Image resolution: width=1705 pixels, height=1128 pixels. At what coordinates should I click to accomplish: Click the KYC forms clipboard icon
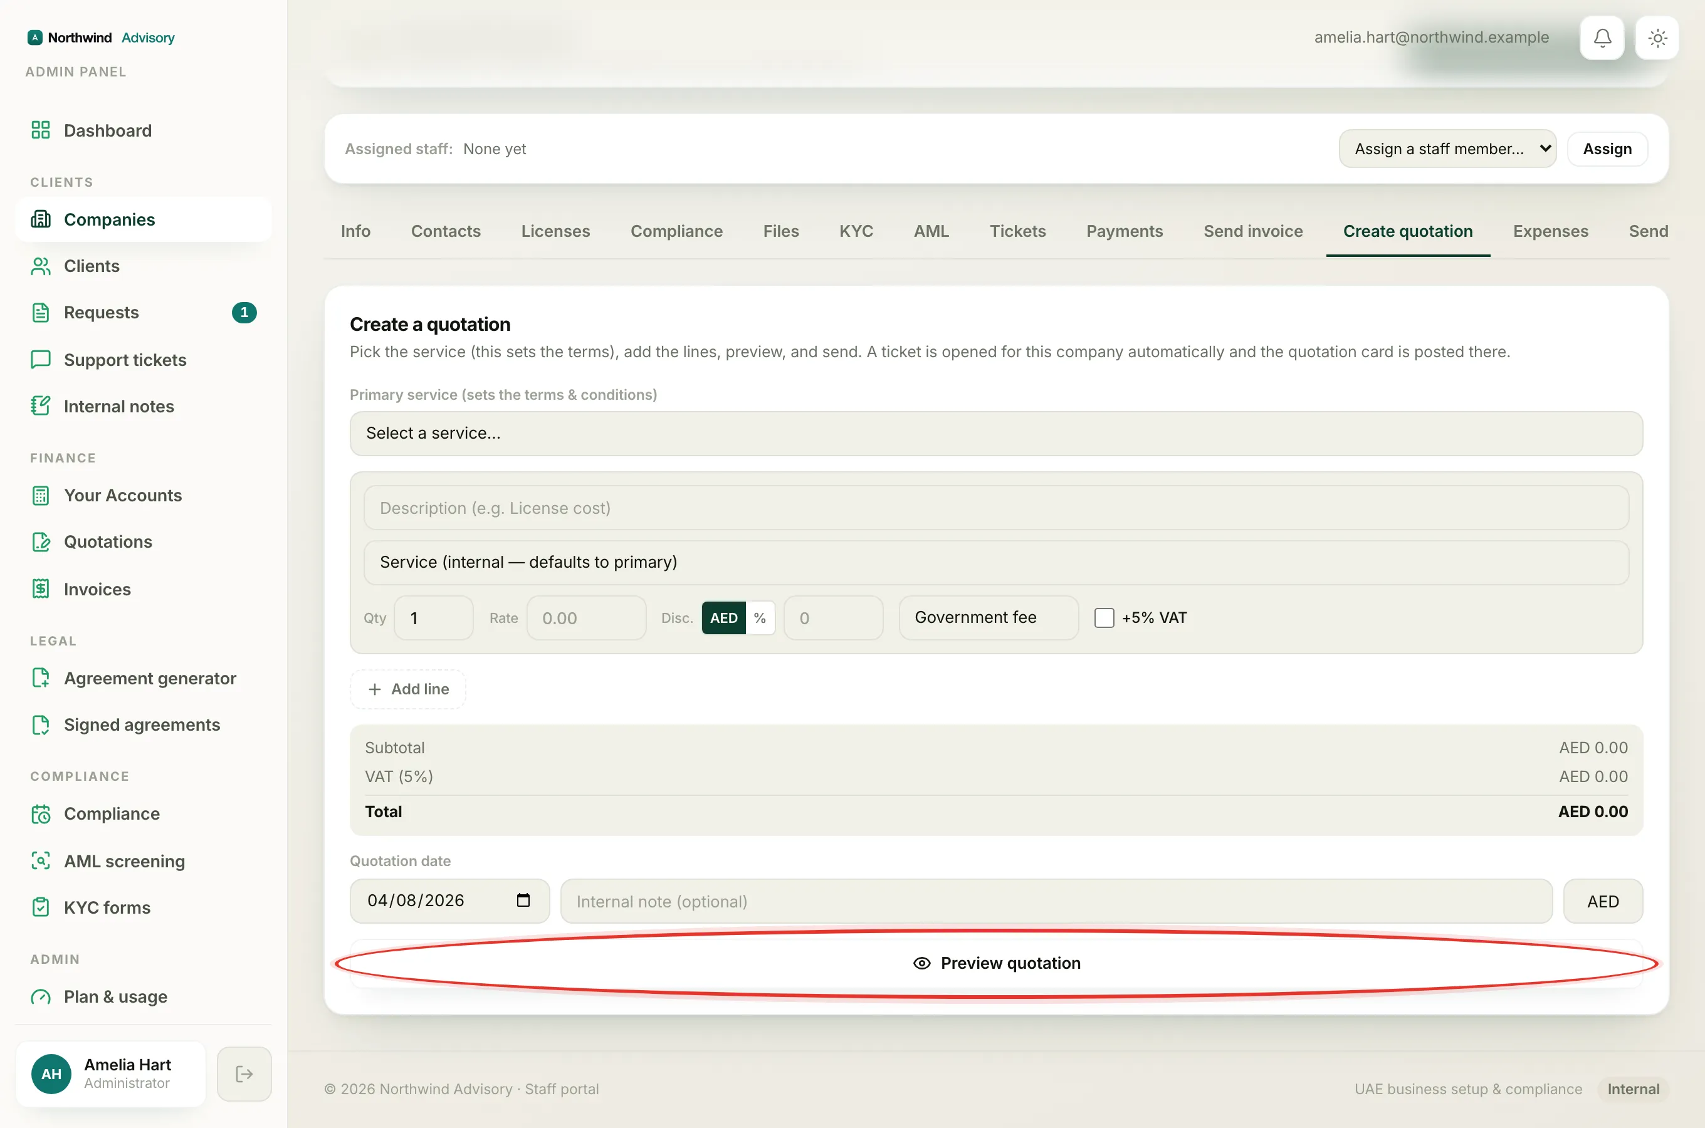[41, 907]
